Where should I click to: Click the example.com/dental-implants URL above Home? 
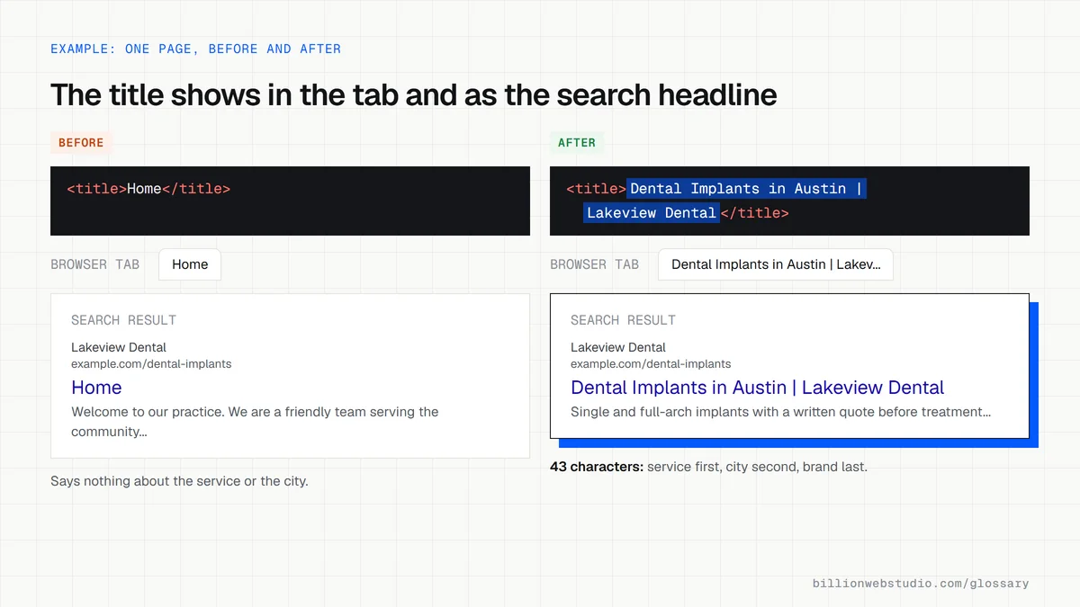(151, 364)
